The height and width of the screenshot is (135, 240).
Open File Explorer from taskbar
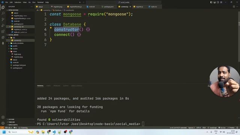[x=43, y=132]
